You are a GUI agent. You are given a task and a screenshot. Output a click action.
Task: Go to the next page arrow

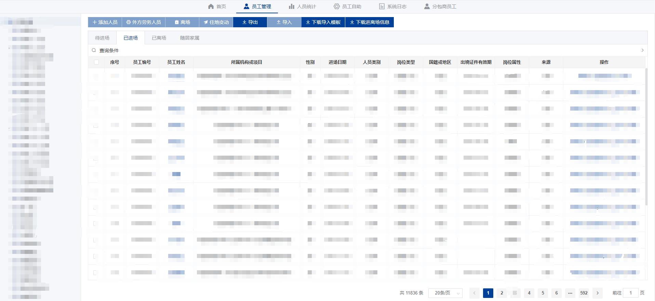click(598, 293)
